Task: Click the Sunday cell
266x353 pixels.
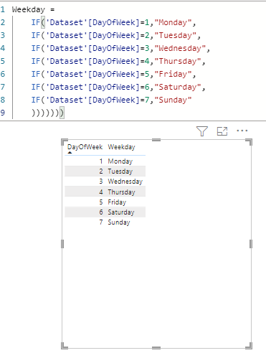Action: pyautogui.click(x=119, y=222)
